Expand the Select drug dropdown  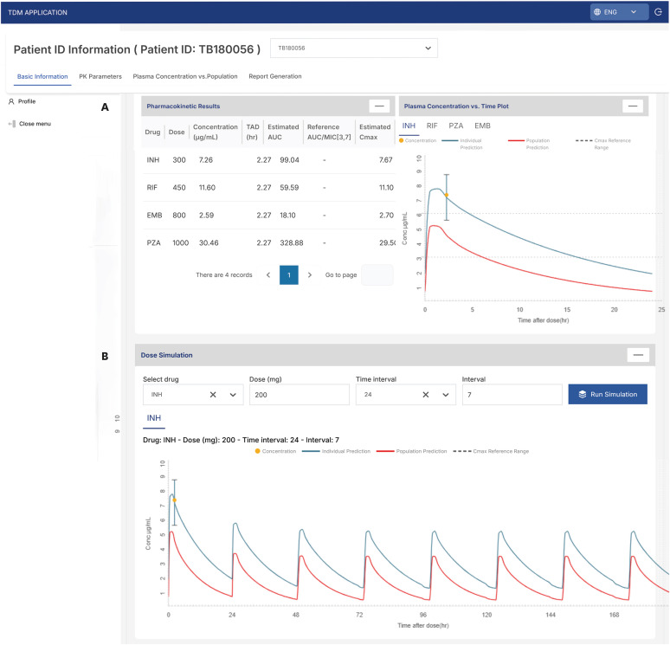(x=232, y=394)
